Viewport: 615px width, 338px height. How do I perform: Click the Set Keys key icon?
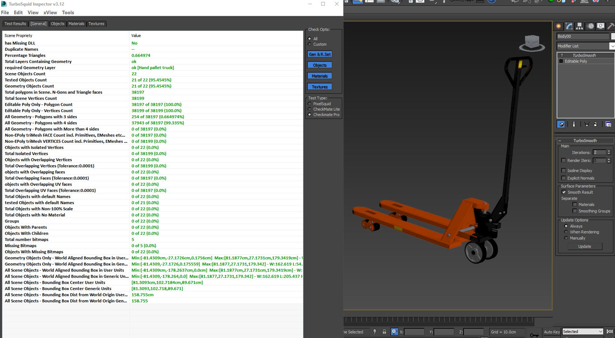(534, 335)
